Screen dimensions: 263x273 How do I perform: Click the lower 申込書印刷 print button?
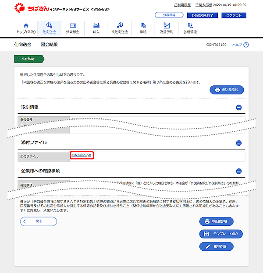point(217,221)
